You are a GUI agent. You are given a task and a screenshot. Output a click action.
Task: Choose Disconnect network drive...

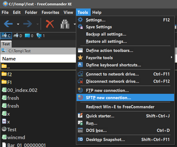click(125, 81)
